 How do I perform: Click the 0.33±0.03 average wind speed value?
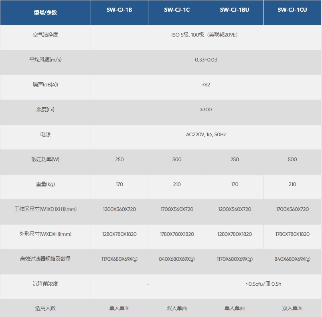coord(206,60)
